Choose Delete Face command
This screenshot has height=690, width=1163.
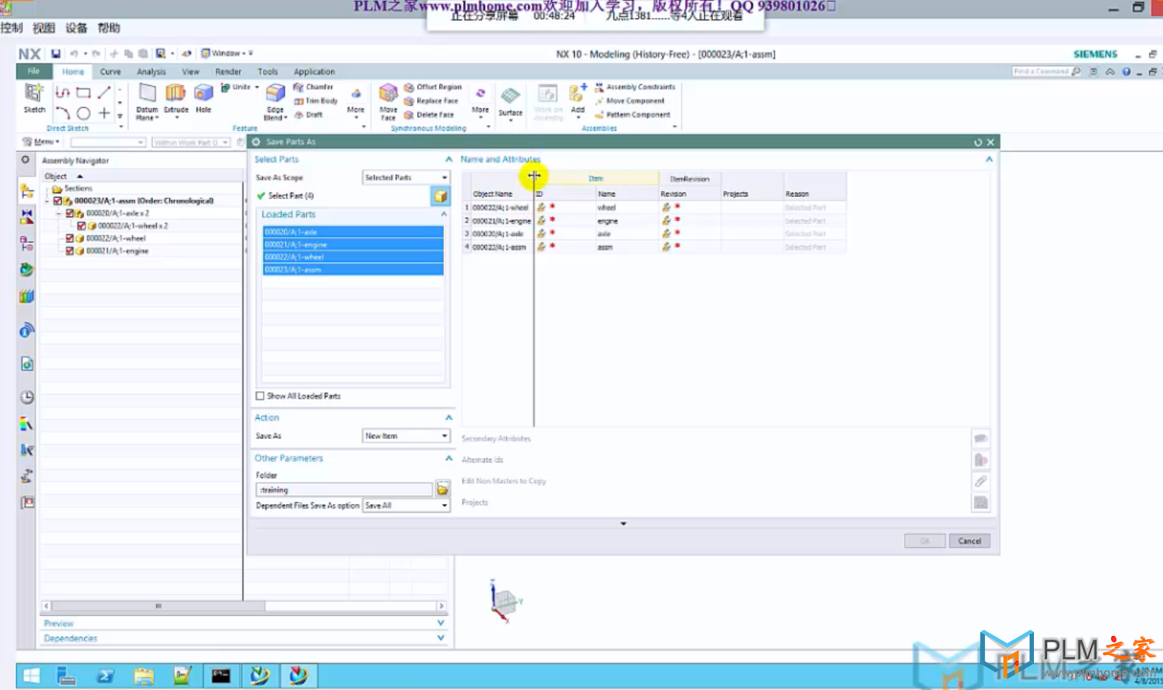(x=429, y=115)
